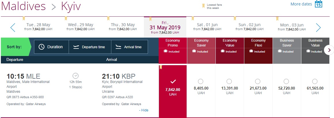Sort flights by Duration
Image resolution: width=334 pixels, height=118 pixels.
point(51,47)
